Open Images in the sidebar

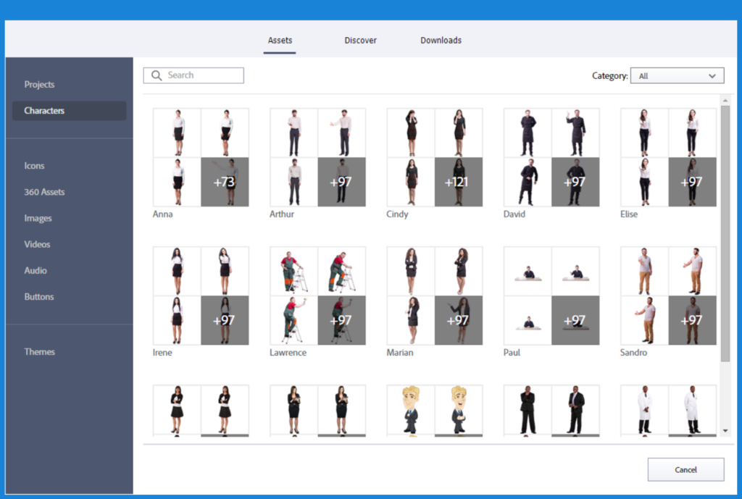pyautogui.click(x=38, y=219)
